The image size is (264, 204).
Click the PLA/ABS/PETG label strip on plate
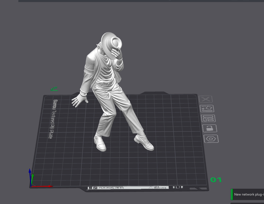(x=128, y=188)
